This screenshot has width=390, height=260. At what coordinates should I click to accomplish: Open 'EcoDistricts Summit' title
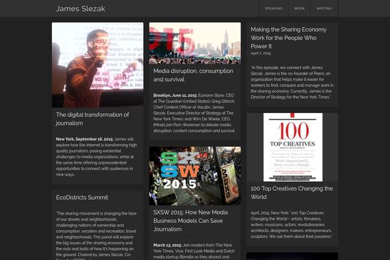tap(82, 198)
